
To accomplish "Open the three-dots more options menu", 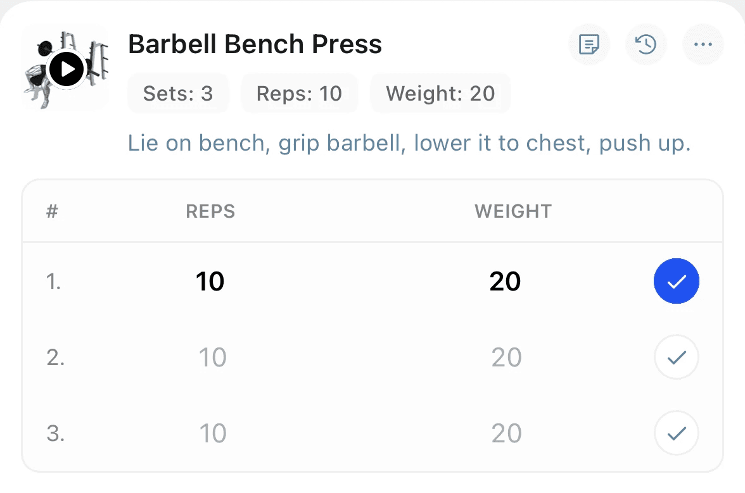I will tap(703, 44).
